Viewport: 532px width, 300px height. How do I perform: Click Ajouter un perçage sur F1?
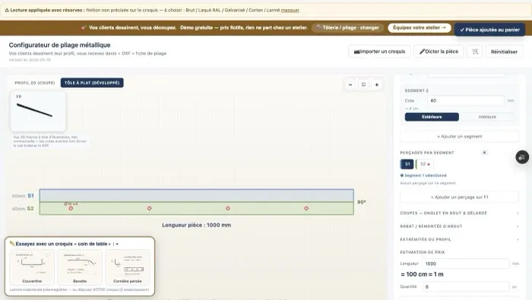click(x=459, y=197)
